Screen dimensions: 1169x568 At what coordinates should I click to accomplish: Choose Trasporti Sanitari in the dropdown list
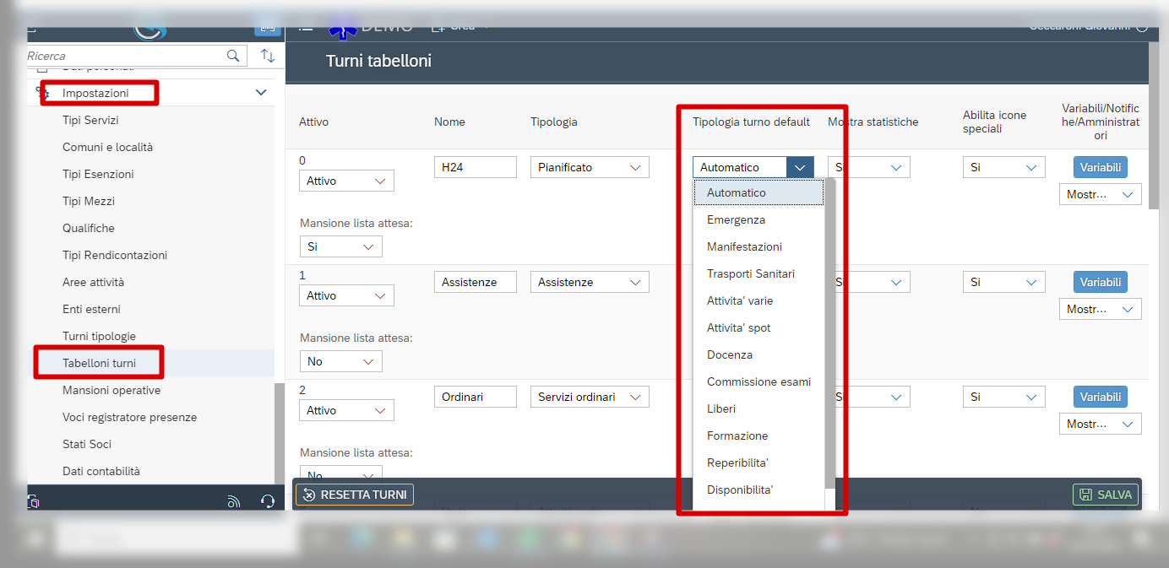[750, 273]
